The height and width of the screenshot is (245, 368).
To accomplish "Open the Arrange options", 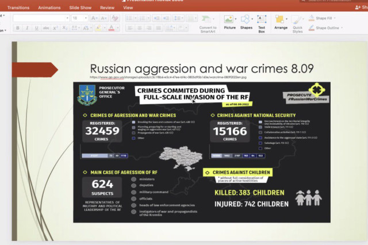I will tap(281, 22).
